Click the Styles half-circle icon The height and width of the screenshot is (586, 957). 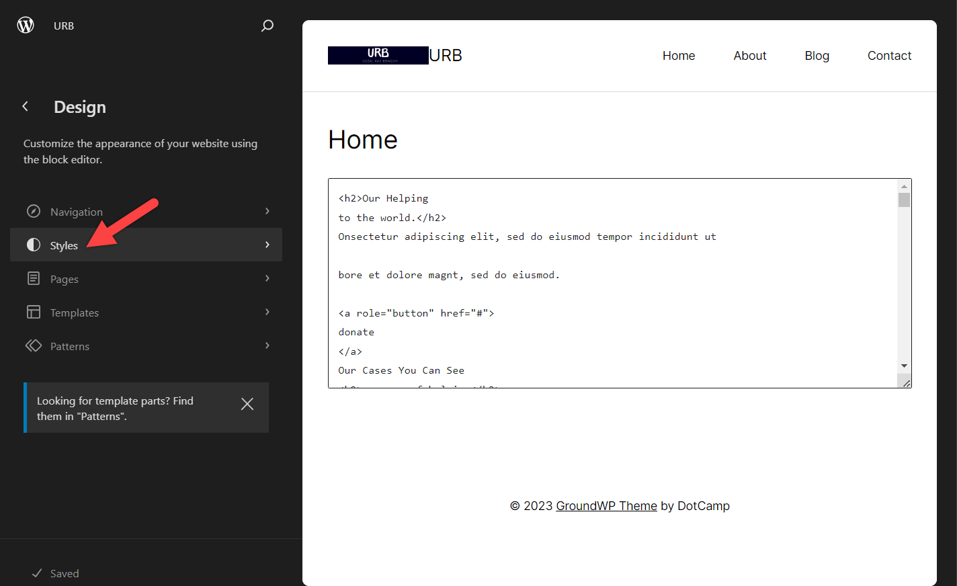pos(33,245)
